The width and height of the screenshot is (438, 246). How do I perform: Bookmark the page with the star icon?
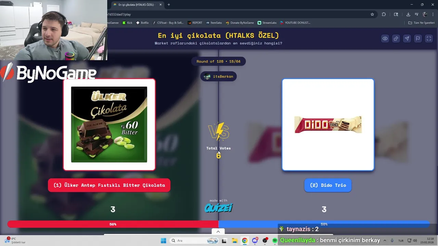pyautogui.click(x=372, y=14)
